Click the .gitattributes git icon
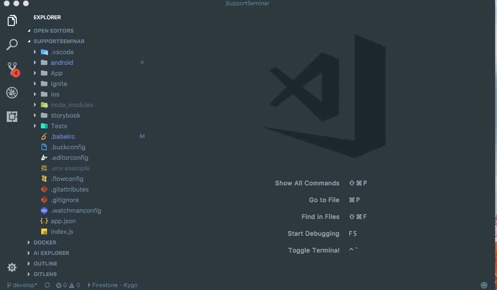This screenshot has width=497, height=290. pyautogui.click(x=44, y=190)
